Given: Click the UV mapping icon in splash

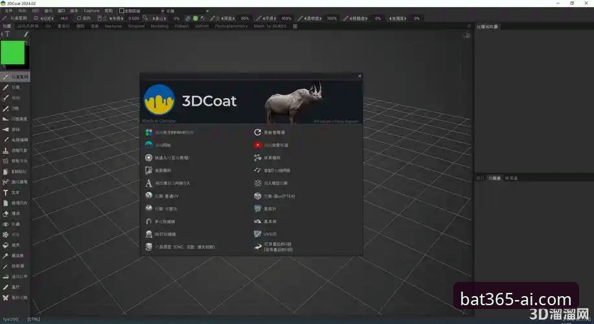Looking at the screenshot, I should point(257,234).
